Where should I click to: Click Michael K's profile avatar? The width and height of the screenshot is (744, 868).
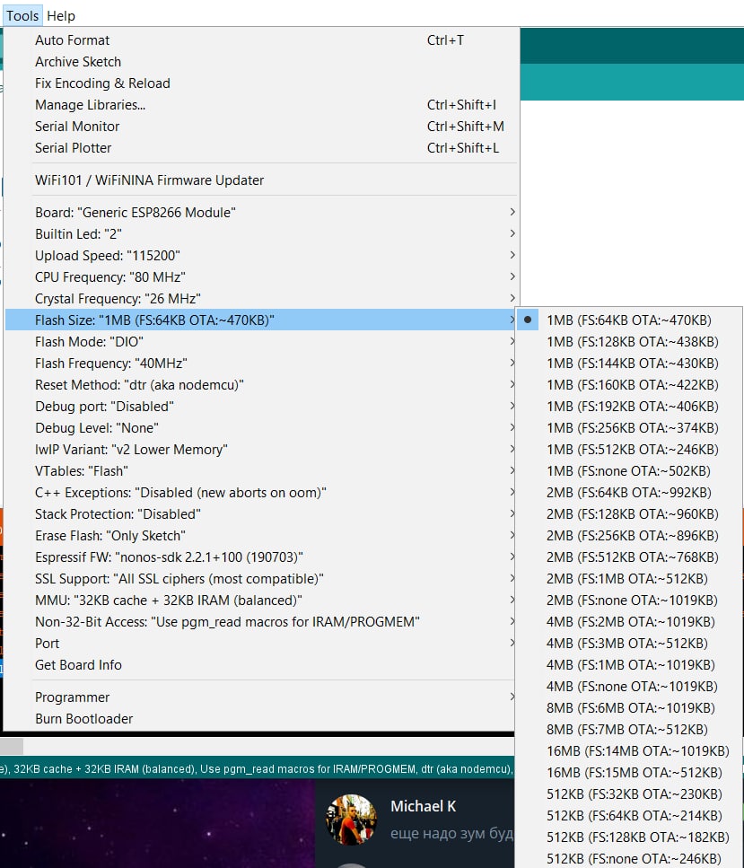pyautogui.click(x=351, y=820)
